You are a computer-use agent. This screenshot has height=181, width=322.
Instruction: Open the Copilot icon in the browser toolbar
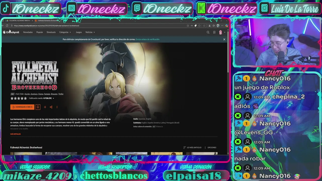coord(226,26)
